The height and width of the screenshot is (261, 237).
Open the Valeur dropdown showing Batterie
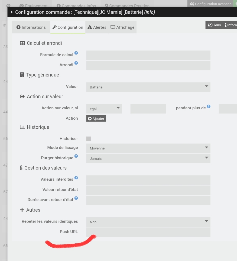click(x=148, y=87)
